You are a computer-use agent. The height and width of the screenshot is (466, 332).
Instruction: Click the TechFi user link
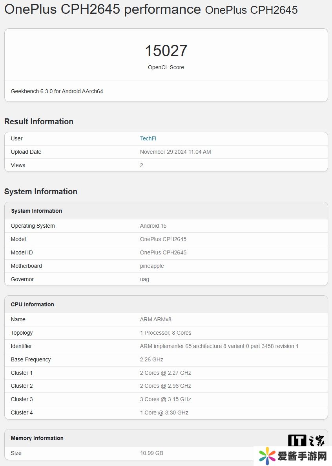point(148,138)
